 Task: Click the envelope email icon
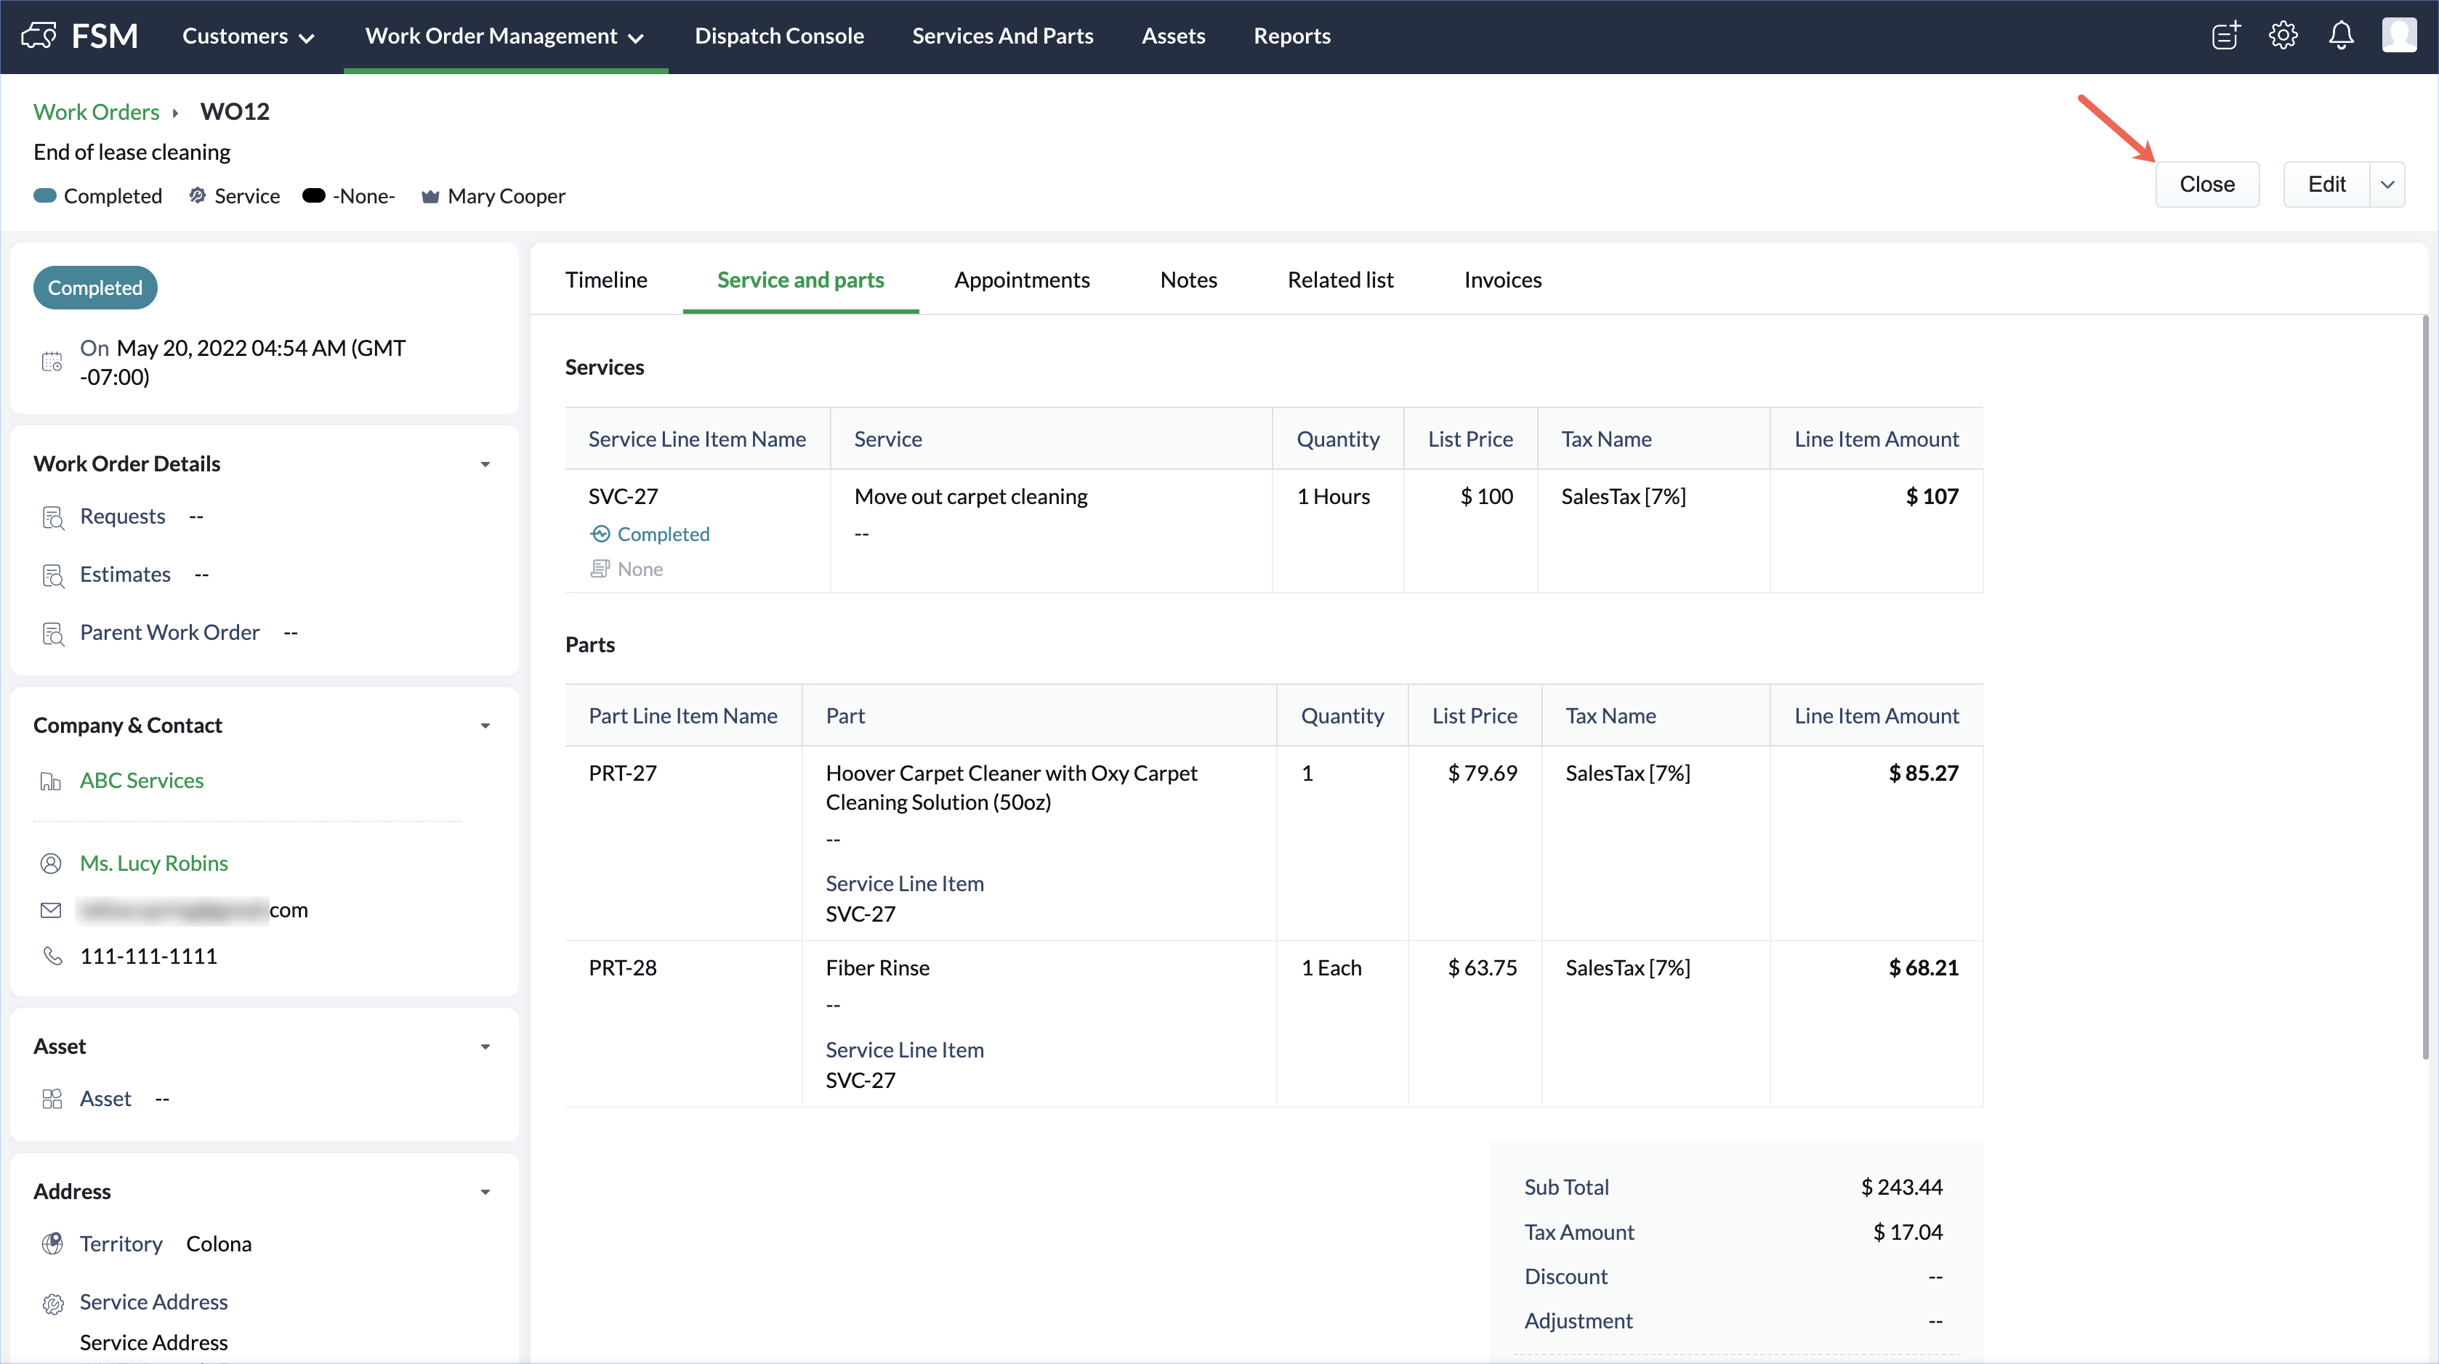(x=51, y=910)
